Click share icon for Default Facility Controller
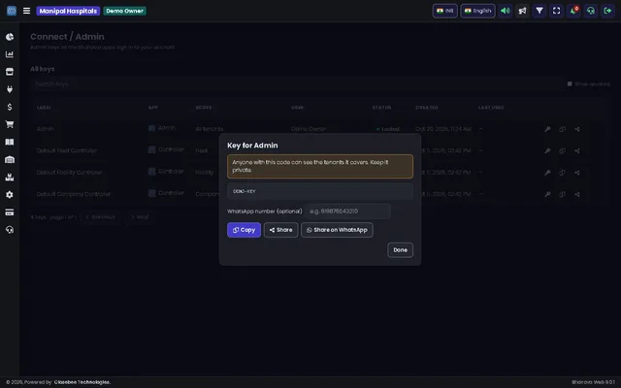The width and height of the screenshot is (621, 388). coord(577,173)
